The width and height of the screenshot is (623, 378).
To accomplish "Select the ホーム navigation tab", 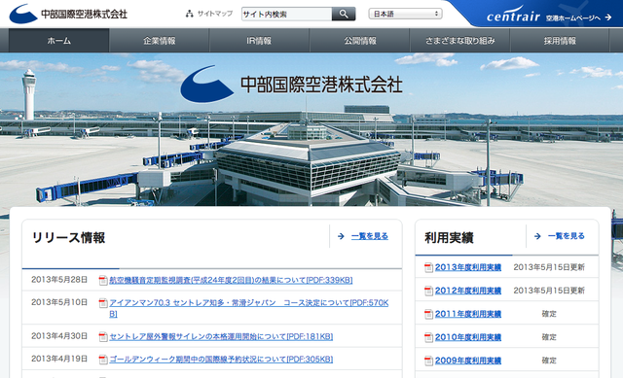I will click(58, 41).
